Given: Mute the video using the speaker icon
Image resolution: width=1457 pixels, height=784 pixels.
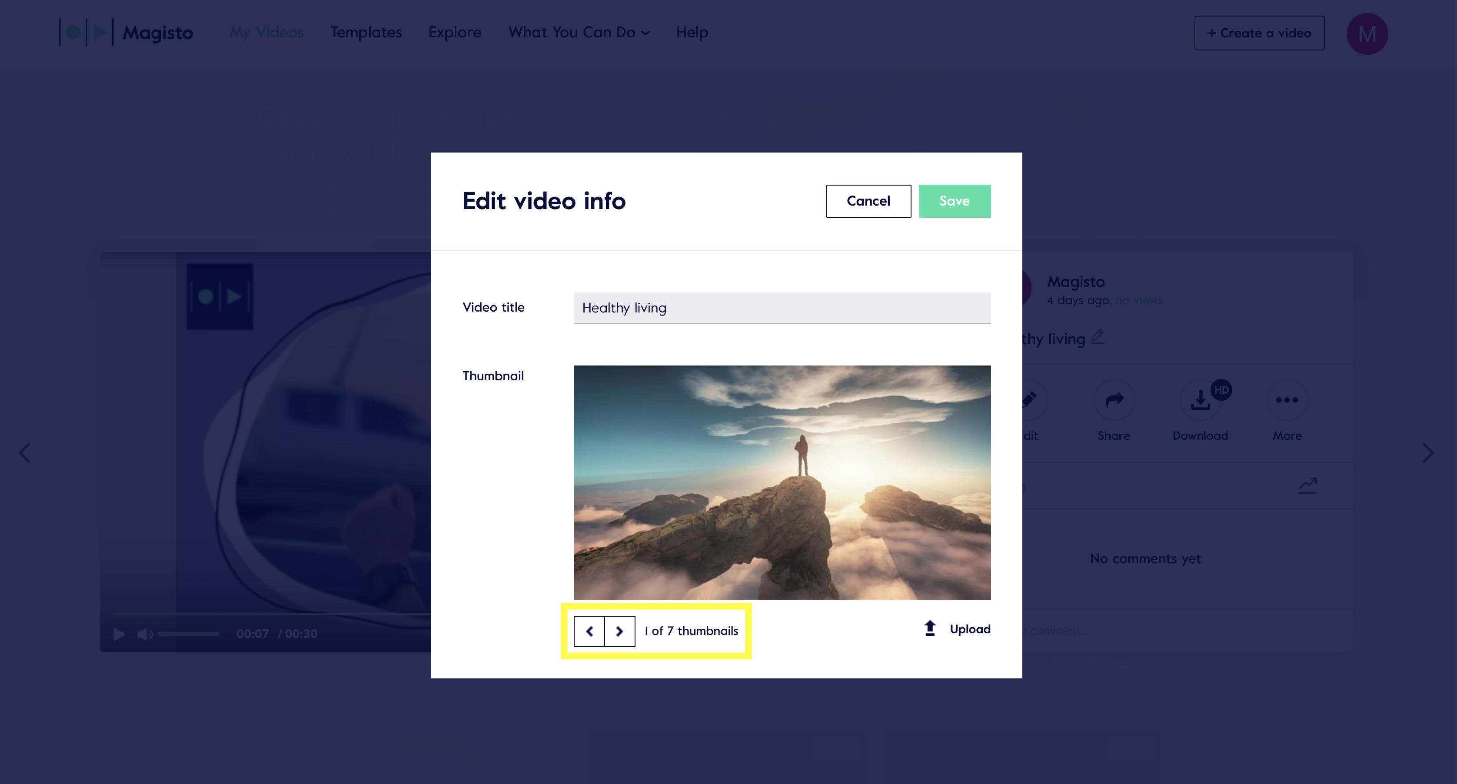Looking at the screenshot, I should pyautogui.click(x=145, y=634).
